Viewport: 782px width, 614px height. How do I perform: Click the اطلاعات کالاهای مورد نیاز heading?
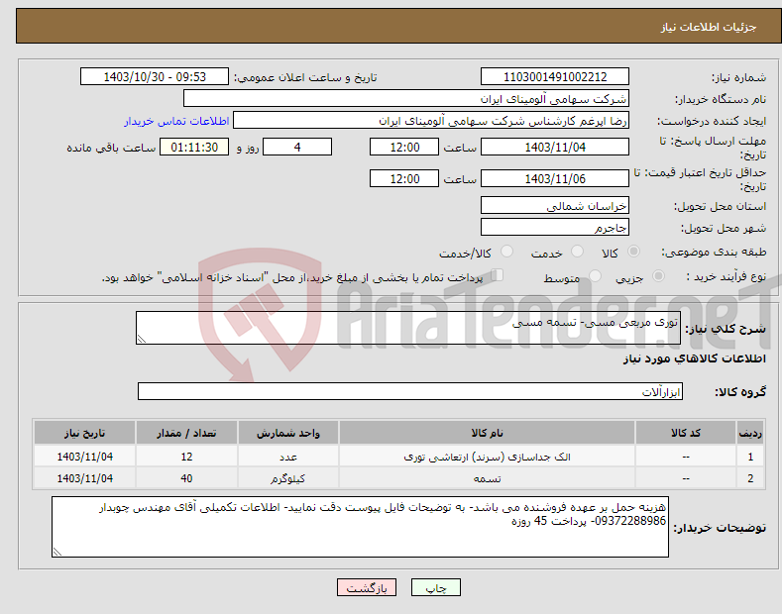pyautogui.click(x=694, y=358)
